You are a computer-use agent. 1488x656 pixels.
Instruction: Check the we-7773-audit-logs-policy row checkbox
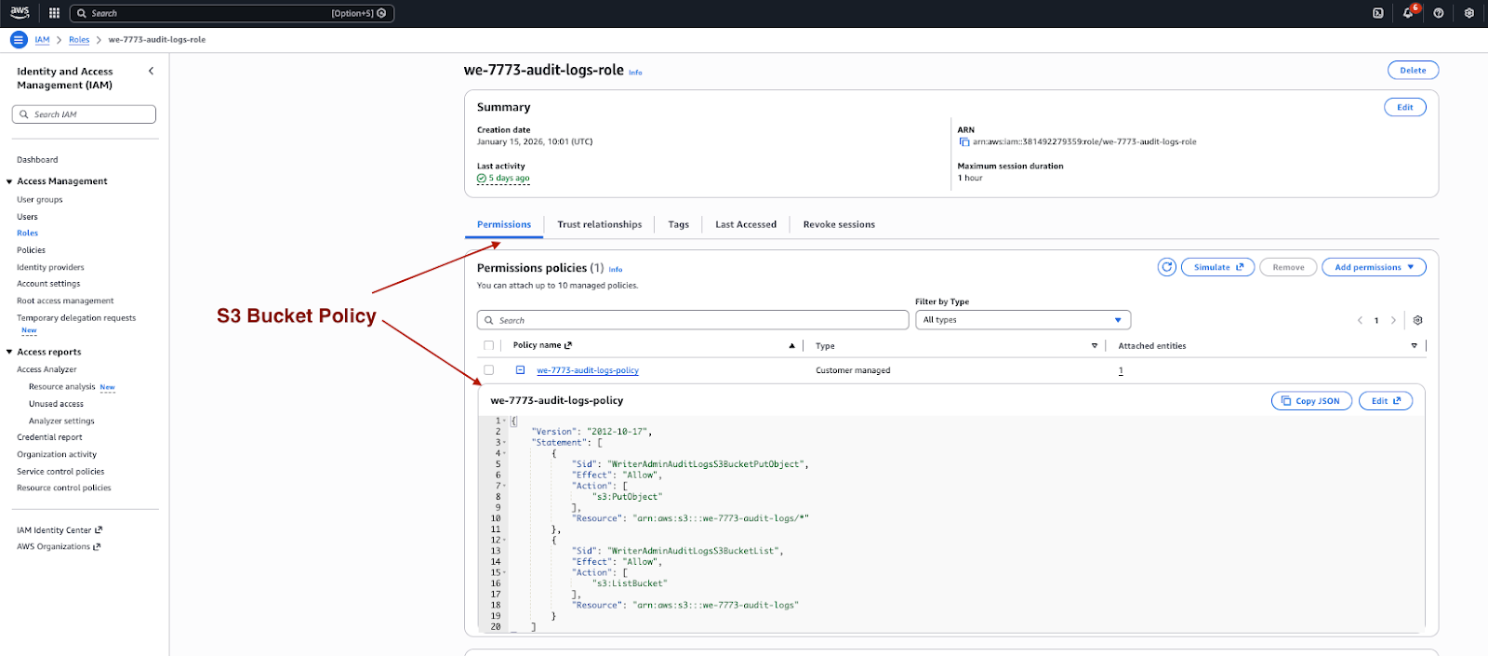(x=488, y=370)
